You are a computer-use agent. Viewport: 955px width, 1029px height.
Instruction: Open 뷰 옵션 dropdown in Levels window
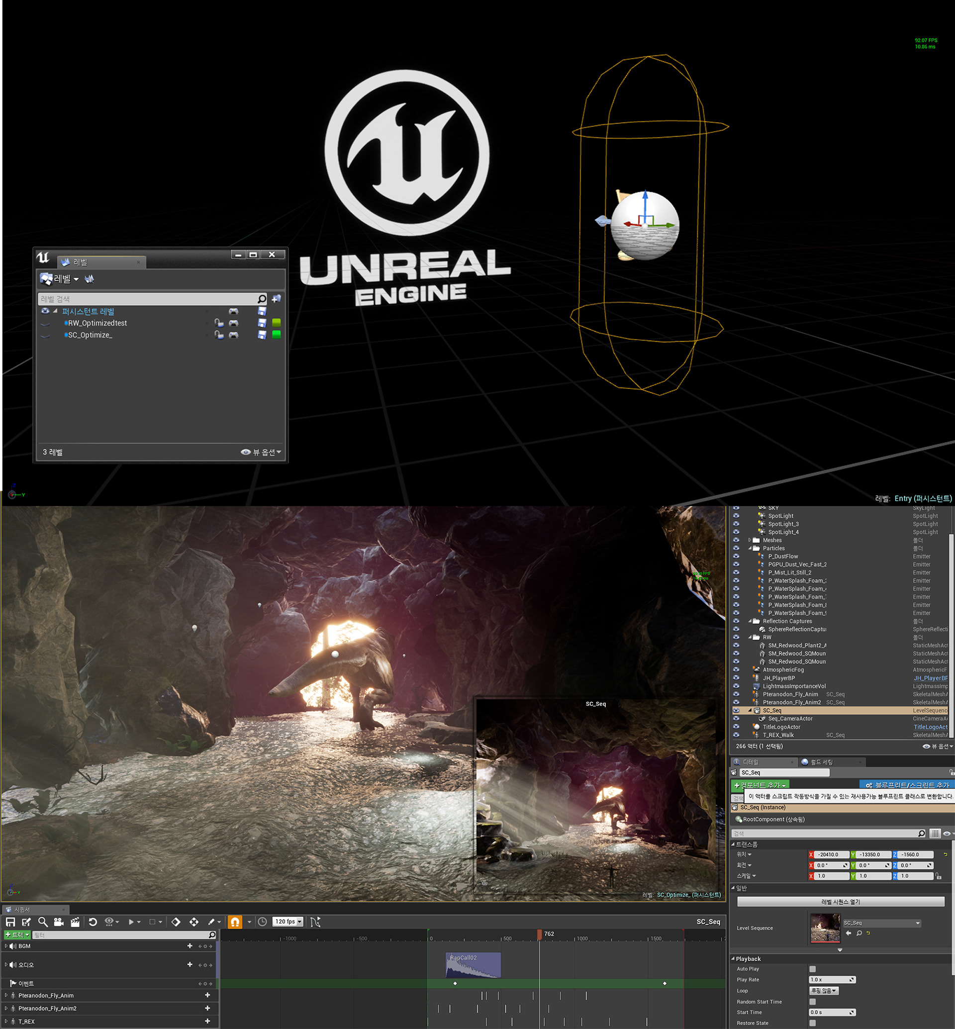[261, 452]
